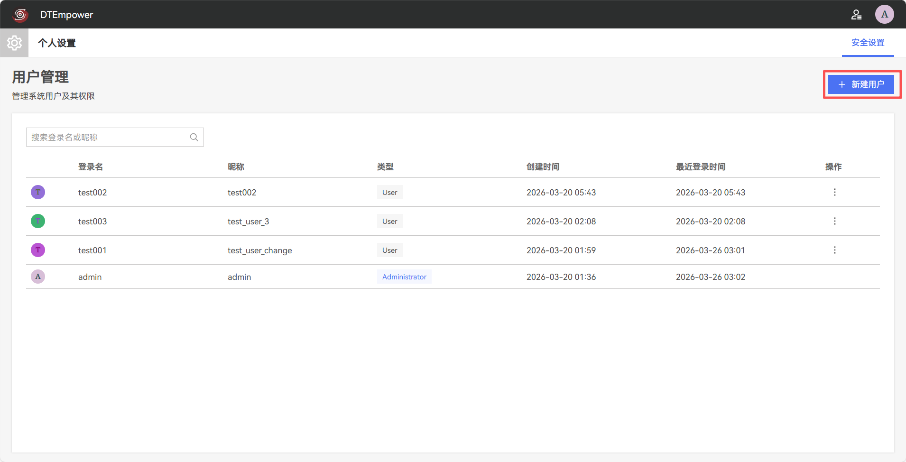Focus the 搜索登录名或昵称 search field
This screenshot has height=462, width=906.
(x=115, y=137)
